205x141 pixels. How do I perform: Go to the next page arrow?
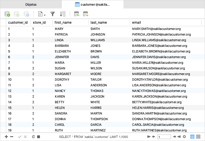tap(174, 137)
